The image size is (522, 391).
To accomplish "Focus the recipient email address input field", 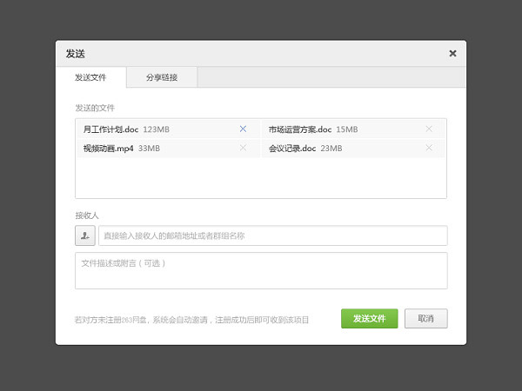I will pyautogui.click(x=272, y=235).
